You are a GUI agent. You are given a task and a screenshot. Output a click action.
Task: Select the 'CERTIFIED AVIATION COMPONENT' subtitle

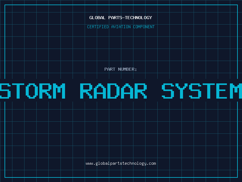[x=121, y=27]
